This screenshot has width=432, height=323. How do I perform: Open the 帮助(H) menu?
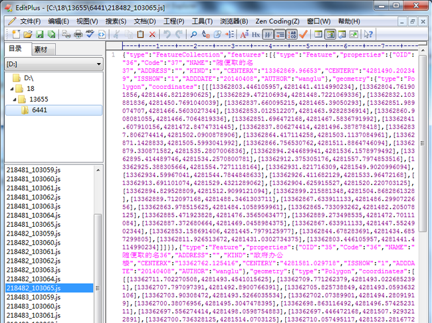tap(349, 21)
